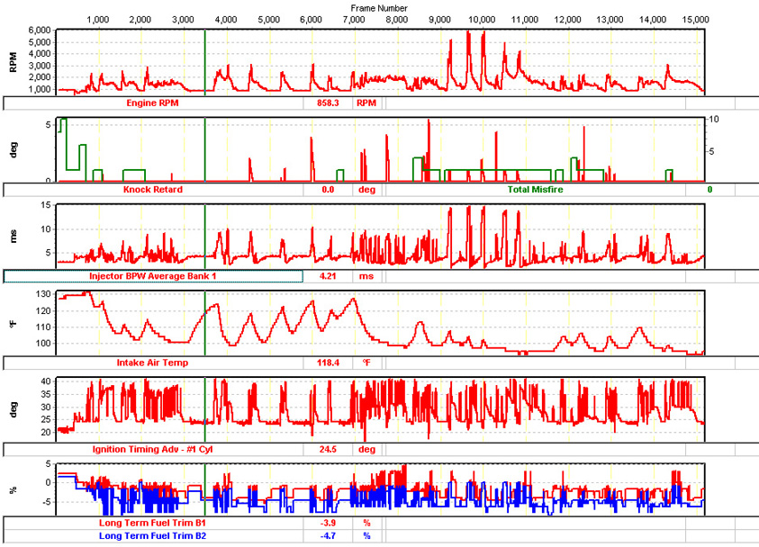Click the -3.9 fuel trim B1 value
The image size is (759, 547).
328,523
